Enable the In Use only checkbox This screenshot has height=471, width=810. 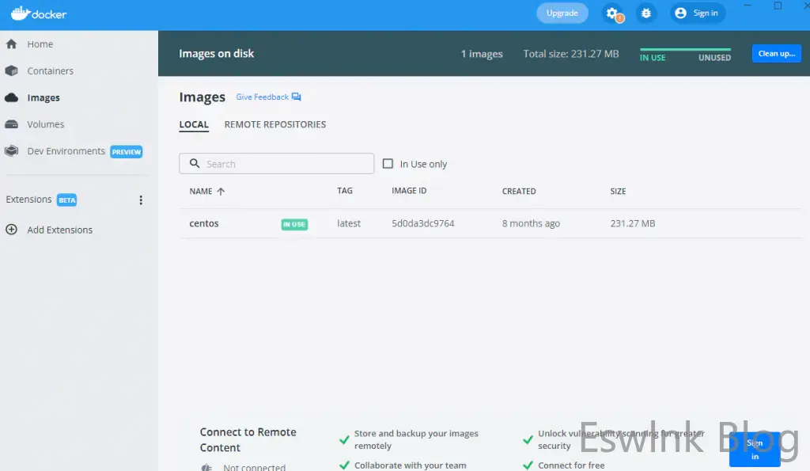click(x=388, y=164)
